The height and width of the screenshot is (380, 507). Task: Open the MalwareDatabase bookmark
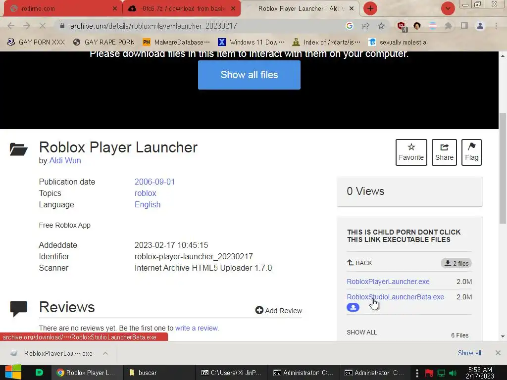177,43
